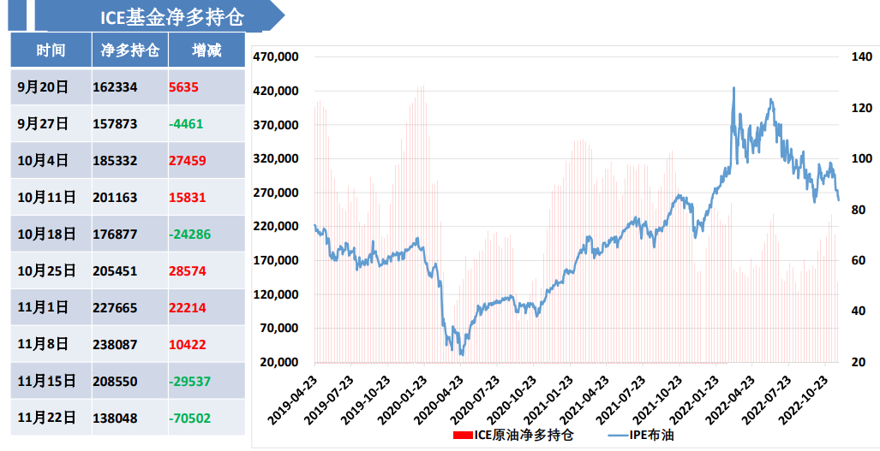Image resolution: width=880 pixels, height=451 pixels.
Task: Click the 185332 value for 10月4日
Action: click(115, 160)
